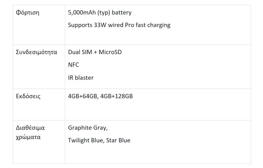Click on the "33W" wattage value
Screen dimensions: 263x168
(x=100, y=25)
